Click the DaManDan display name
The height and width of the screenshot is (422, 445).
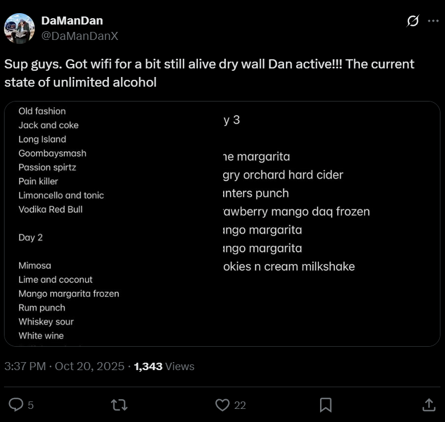[72, 21]
